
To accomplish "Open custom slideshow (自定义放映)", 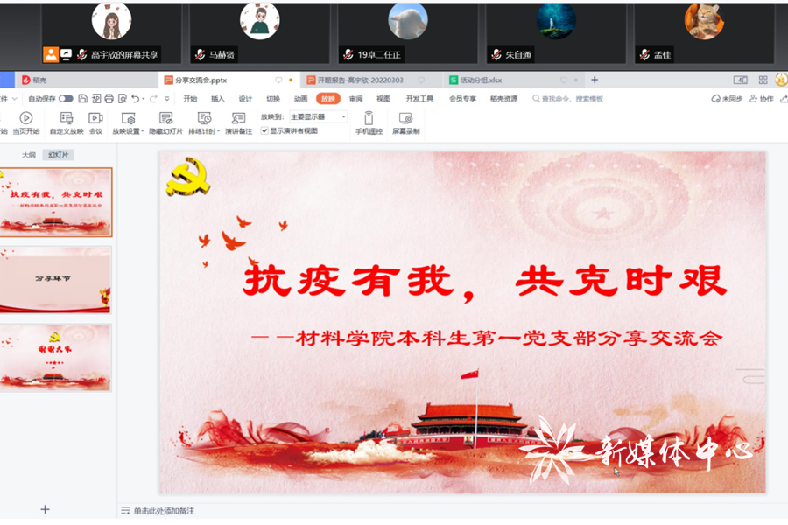I will tap(67, 122).
